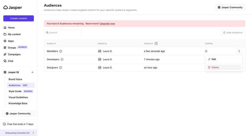Click the search magnifier icon
Image resolution: width=252 pixels, height=136 pixels.
(x=47, y=33)
